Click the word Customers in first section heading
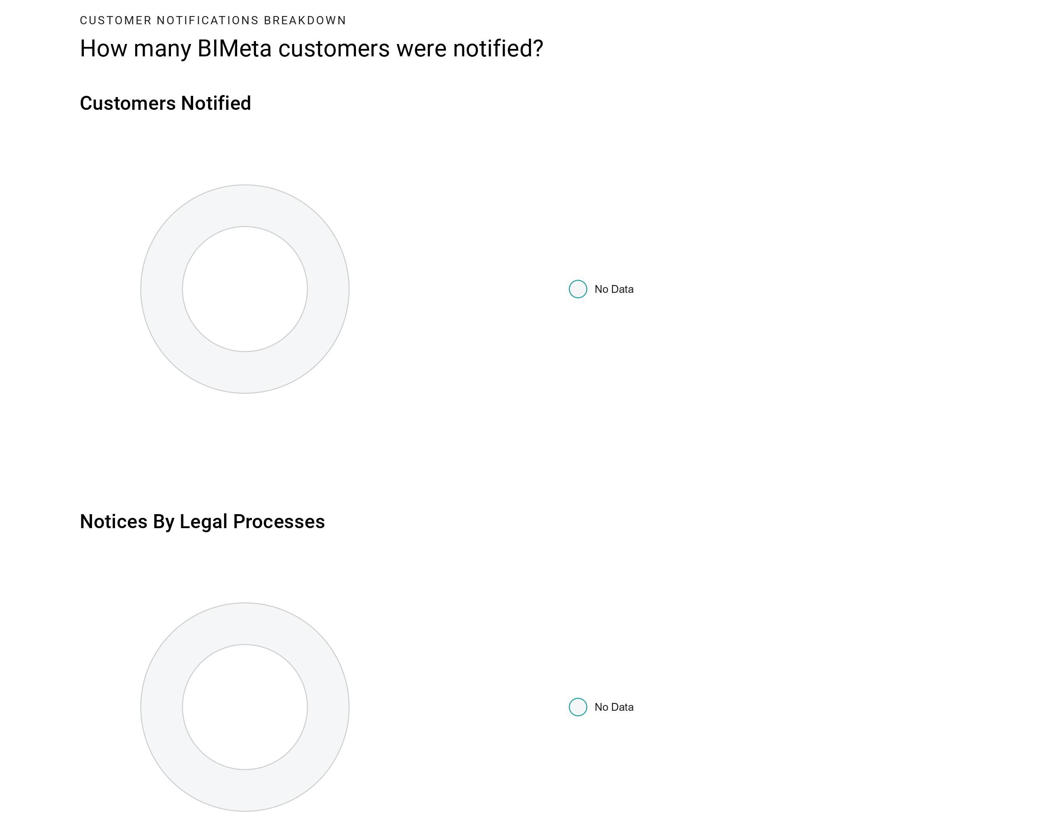 [x=128, y=103]
